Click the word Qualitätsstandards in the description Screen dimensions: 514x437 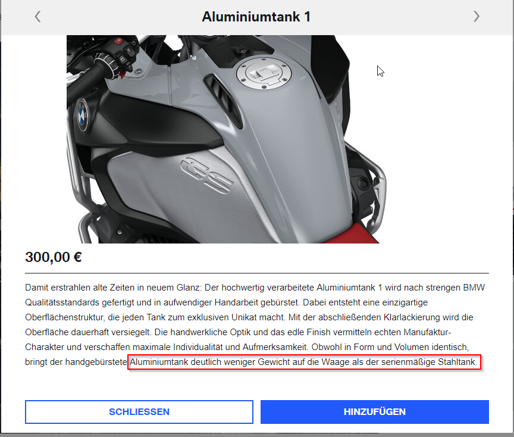pyautogui.click(x=62, y=302)
